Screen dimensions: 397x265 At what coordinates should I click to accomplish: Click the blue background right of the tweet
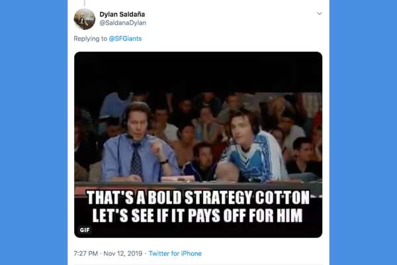[363, 132]
